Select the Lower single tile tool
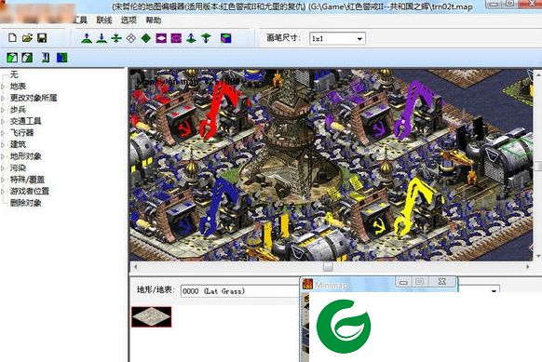 coord(206,38)
